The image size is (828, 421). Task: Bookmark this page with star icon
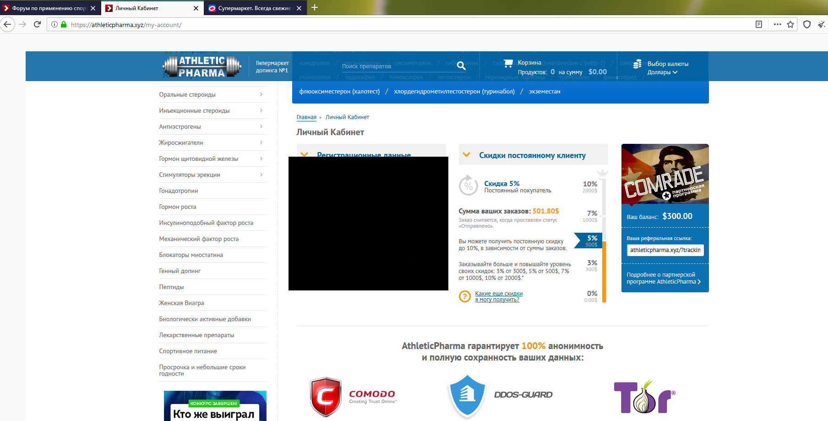(790, 24)
